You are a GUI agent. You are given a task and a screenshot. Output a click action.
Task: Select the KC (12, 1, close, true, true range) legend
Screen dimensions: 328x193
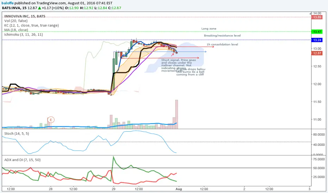point(31,26)
